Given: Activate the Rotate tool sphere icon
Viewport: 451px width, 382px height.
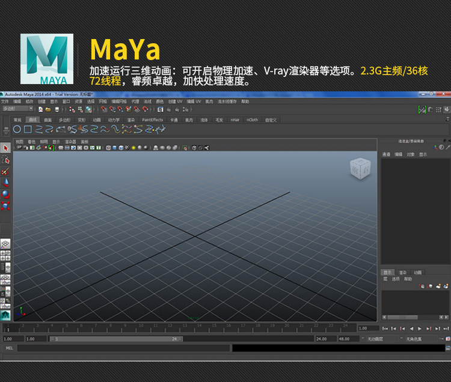Looking at the screenshot, I should pos(5,195).
